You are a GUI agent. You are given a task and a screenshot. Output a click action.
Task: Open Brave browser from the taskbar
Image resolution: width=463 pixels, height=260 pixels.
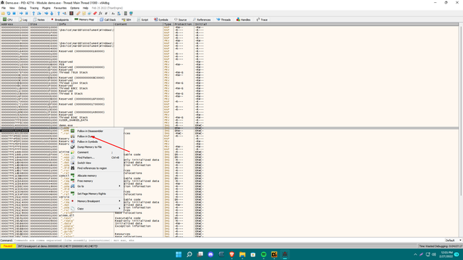(x=231, y=254)
